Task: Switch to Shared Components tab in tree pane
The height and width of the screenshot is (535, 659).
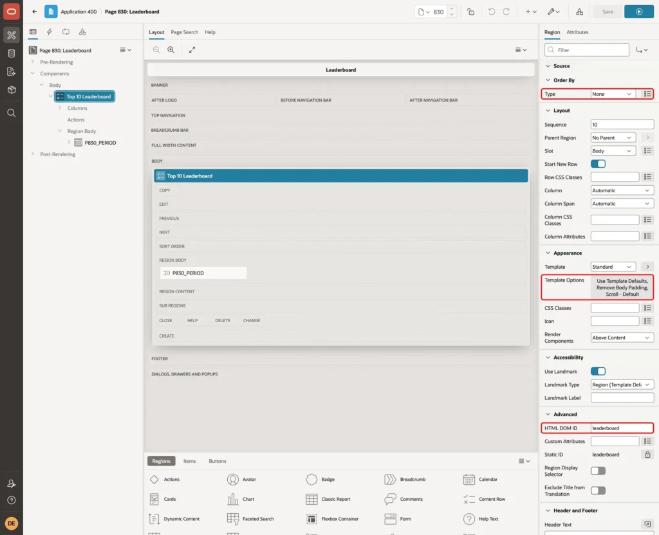Action: (82, 32)
